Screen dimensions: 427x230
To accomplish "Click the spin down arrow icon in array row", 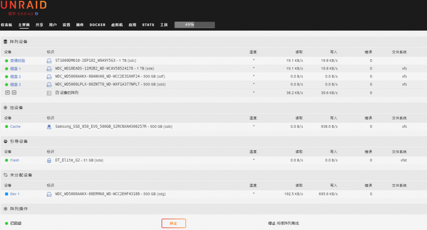I will pyautogui.click(x=8, y=92).
